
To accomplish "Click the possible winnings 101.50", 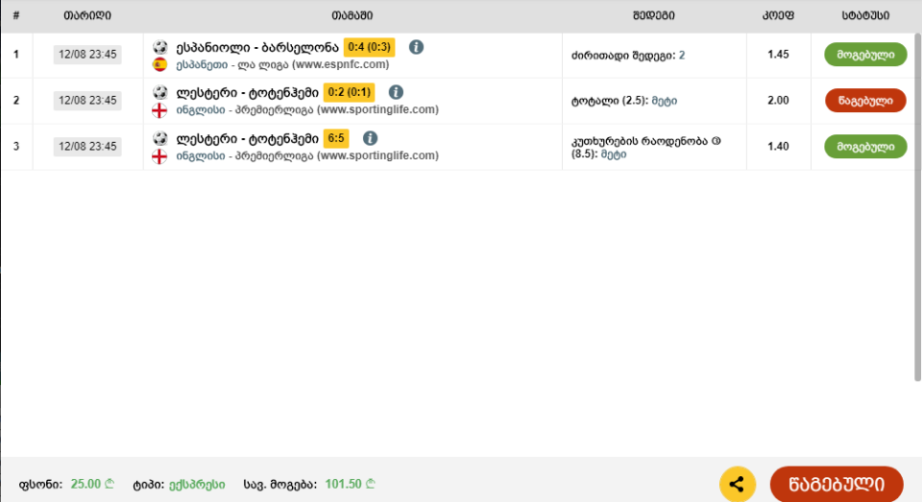I will tap(350, 484).
